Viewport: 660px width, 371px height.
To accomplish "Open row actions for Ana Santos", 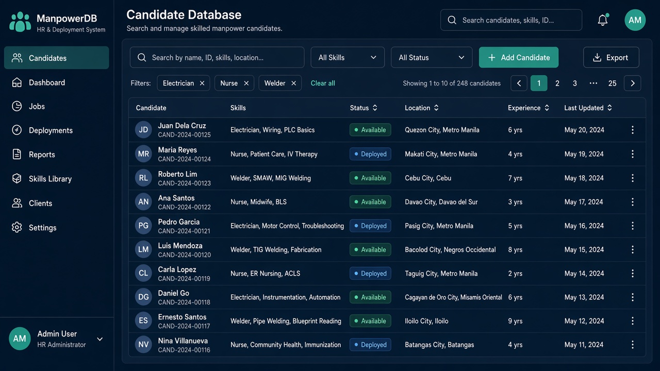I will (x=633, y=202).
